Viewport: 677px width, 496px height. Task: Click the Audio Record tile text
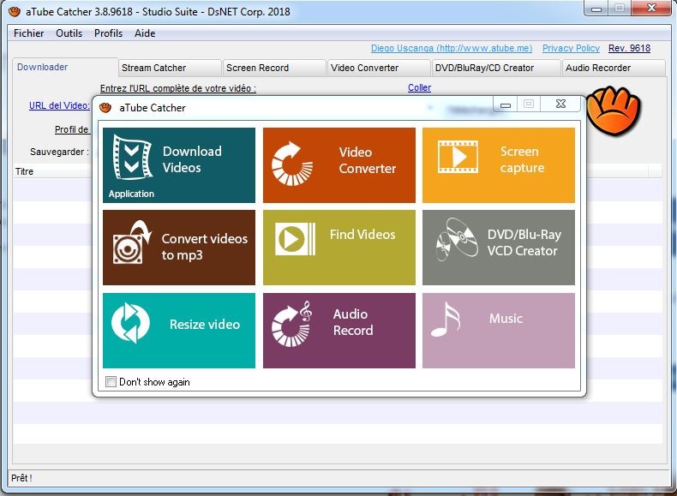point(353,322)
